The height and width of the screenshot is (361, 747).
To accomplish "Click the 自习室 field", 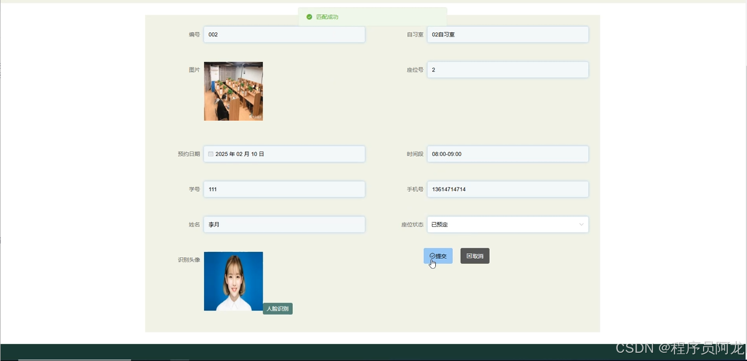I will (x=508, y=35).
